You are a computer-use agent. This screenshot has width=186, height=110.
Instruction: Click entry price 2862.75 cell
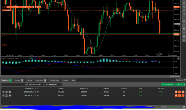(x=84, y=92)
